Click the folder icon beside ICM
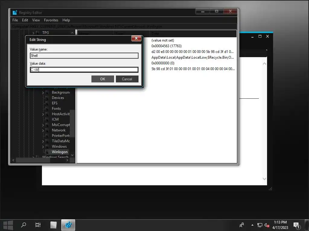Screen dimensions: 309x231 (47, 119)
